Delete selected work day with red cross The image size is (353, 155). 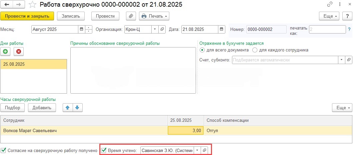19,51
